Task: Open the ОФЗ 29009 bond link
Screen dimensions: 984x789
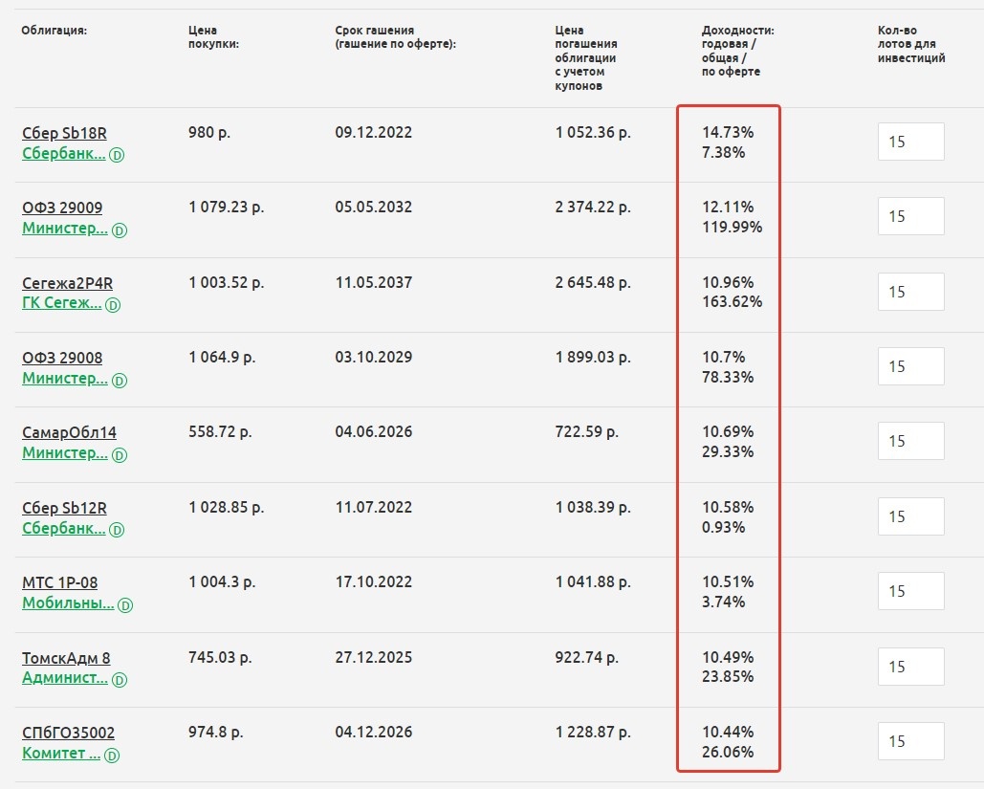Action: 62,208
